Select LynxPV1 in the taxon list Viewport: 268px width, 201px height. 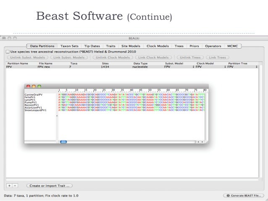(x=30, y=100)
